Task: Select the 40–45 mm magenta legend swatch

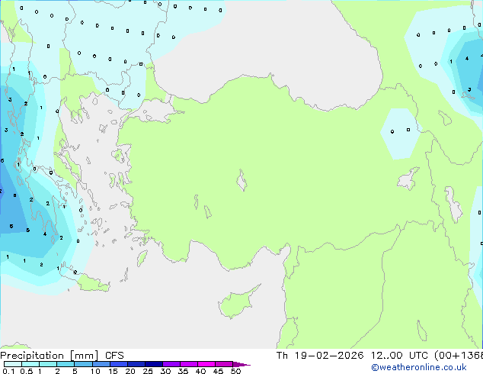Action: [x=206, y=364]
